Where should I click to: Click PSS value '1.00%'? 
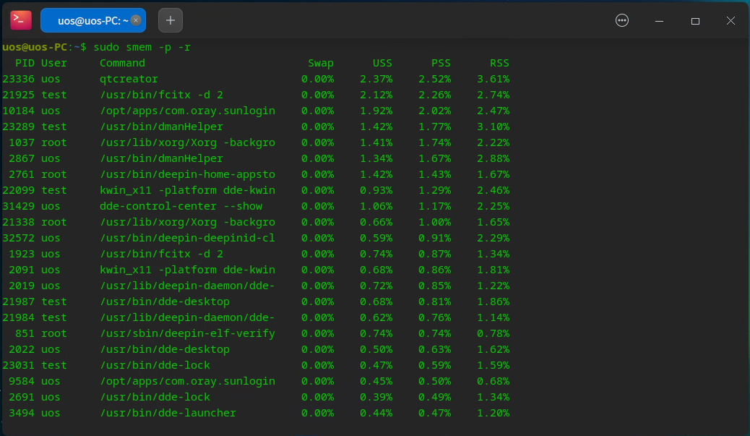pos(435,222)
